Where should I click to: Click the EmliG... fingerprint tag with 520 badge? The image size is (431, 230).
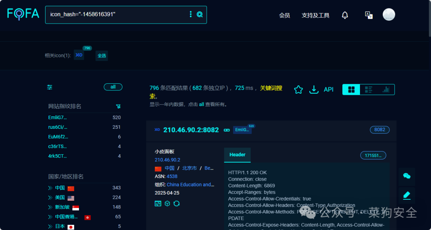point(242,130)
